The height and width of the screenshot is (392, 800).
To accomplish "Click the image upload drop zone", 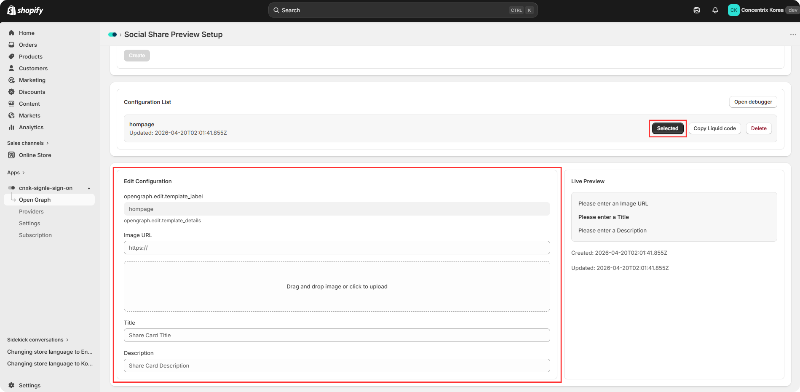I will click(x=337, y=286).
